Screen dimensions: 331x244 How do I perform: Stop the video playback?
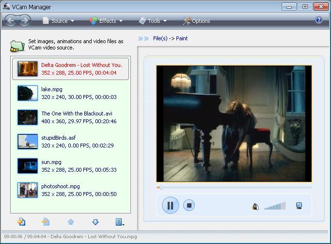point(189,205)
